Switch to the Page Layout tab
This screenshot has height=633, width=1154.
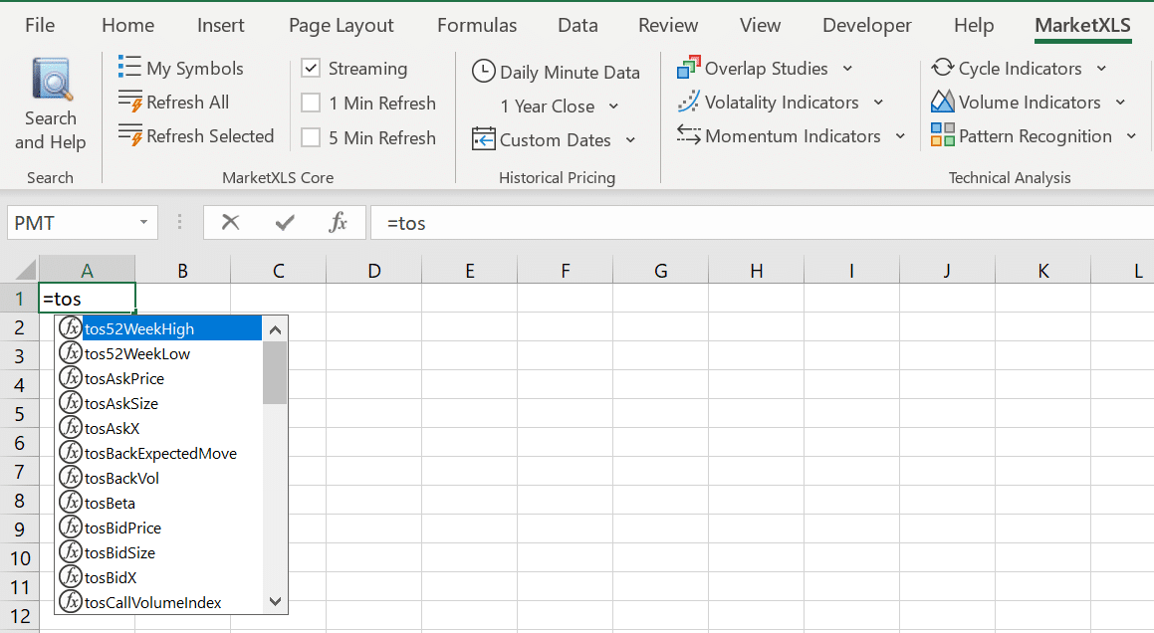click(341, 25)
